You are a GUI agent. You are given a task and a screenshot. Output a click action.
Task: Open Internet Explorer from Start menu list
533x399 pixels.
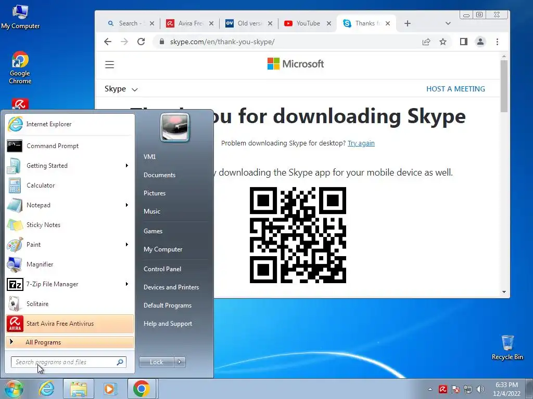point(70,124)
